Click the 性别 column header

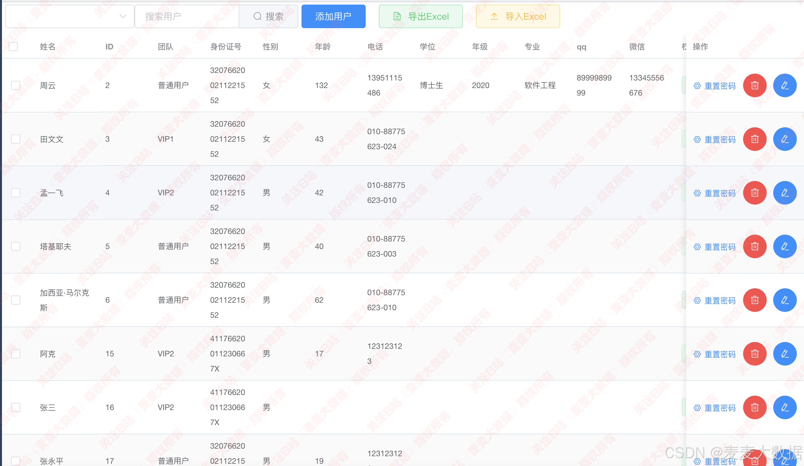coord(270,47)
